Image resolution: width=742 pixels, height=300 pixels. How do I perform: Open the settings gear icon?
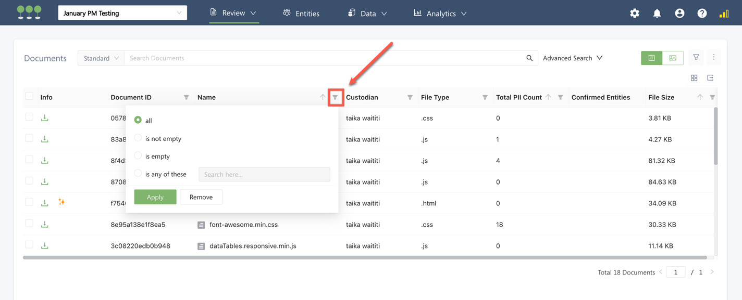[x=634, y=14]
